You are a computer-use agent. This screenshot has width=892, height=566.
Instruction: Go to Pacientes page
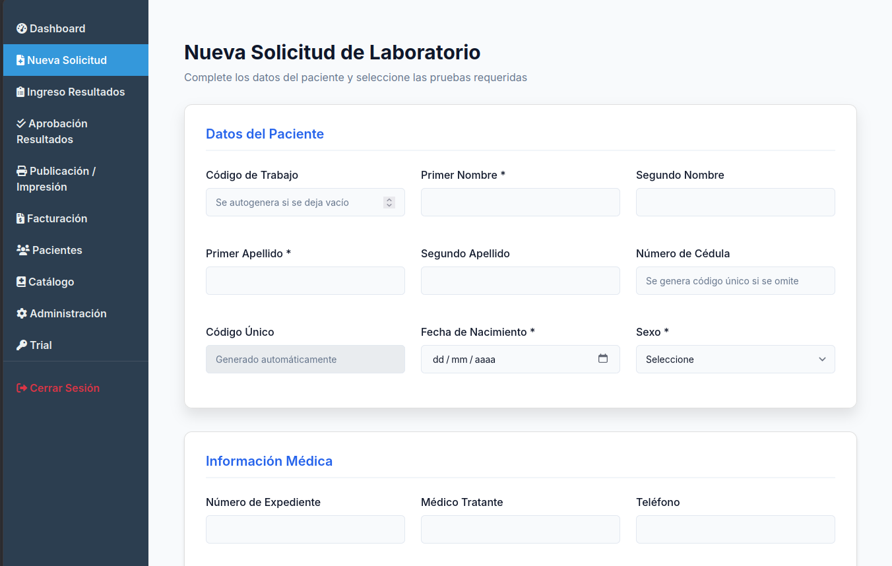(x=76, y=250)
